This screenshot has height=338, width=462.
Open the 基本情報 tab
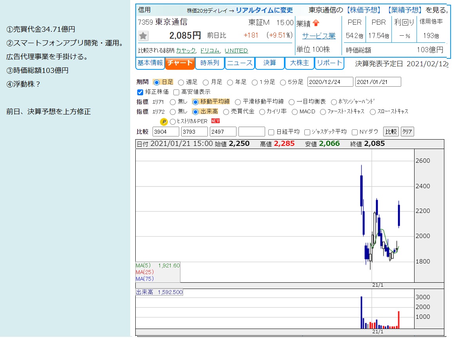(x=150, y=63)
